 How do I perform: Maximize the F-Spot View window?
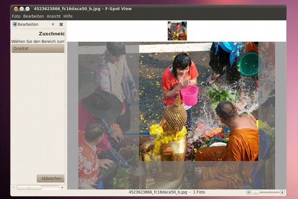pyautogui.click(x=27, y=9)
